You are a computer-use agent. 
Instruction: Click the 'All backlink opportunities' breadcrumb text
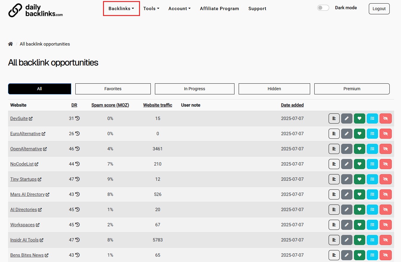point(45,44)
